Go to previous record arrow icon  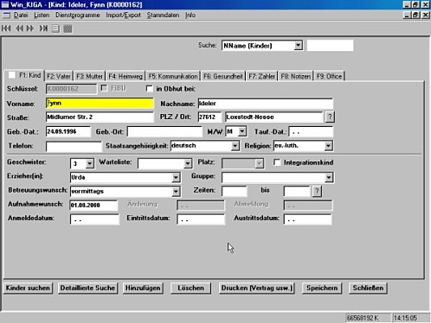pos(19,28)
